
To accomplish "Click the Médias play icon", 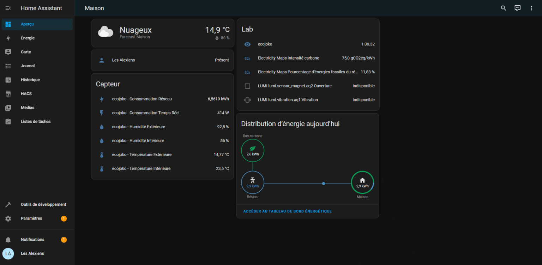I will [x=8, y=108].
